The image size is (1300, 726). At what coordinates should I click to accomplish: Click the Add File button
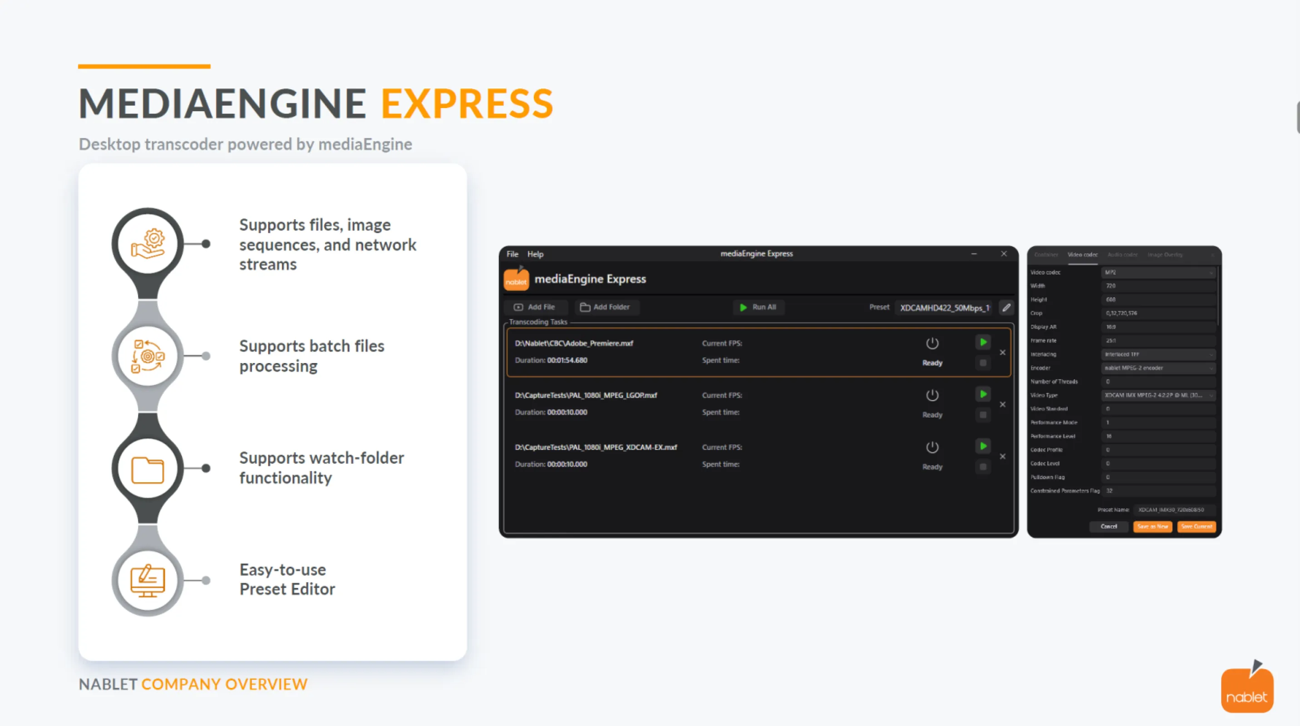534,307
